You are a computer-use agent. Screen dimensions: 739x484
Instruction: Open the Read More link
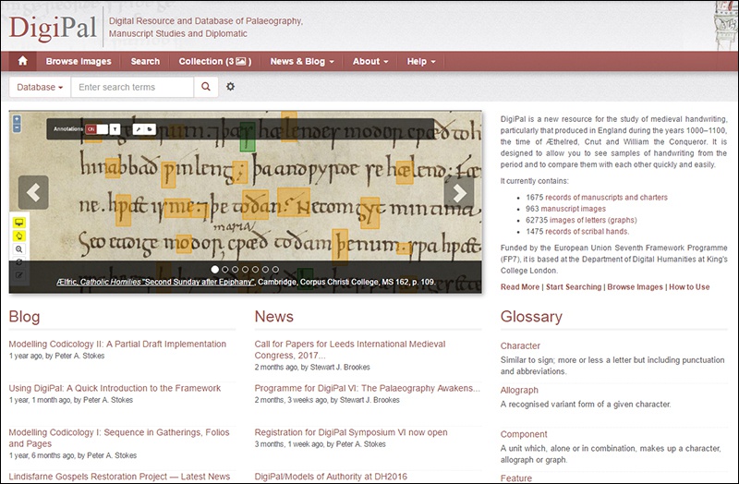[x=520, y=287]
